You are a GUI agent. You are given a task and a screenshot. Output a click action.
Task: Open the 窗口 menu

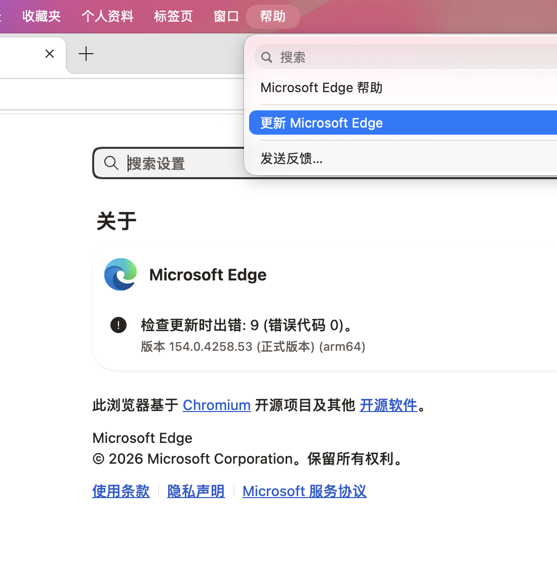coord(226,16)
